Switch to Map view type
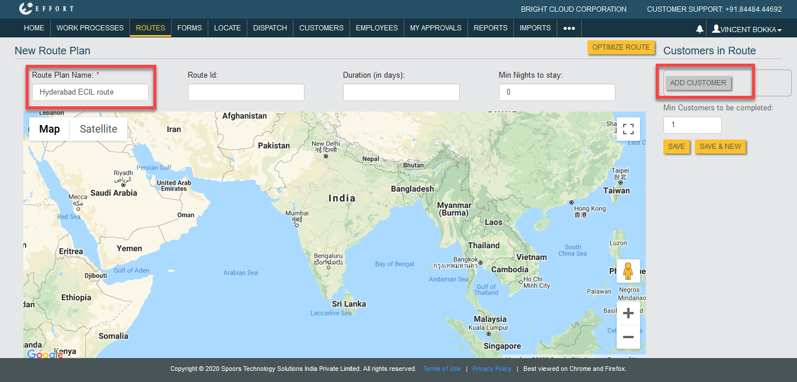 [x=50, y=129]
